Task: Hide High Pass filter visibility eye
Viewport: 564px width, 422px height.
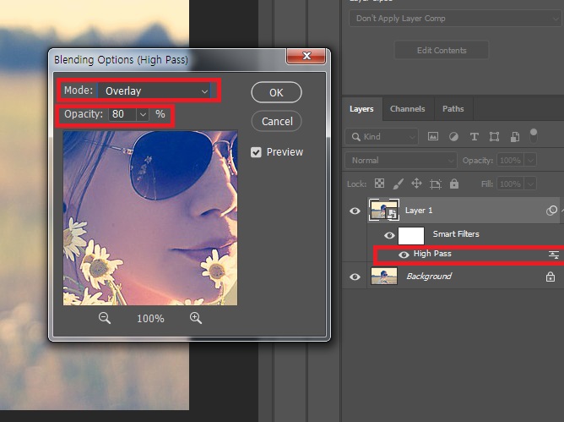Action: point(404,255)
